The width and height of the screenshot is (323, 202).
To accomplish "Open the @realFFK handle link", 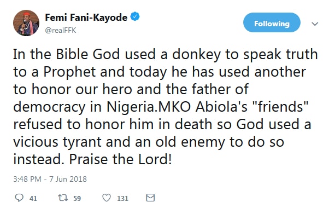I will click(61, 30).
